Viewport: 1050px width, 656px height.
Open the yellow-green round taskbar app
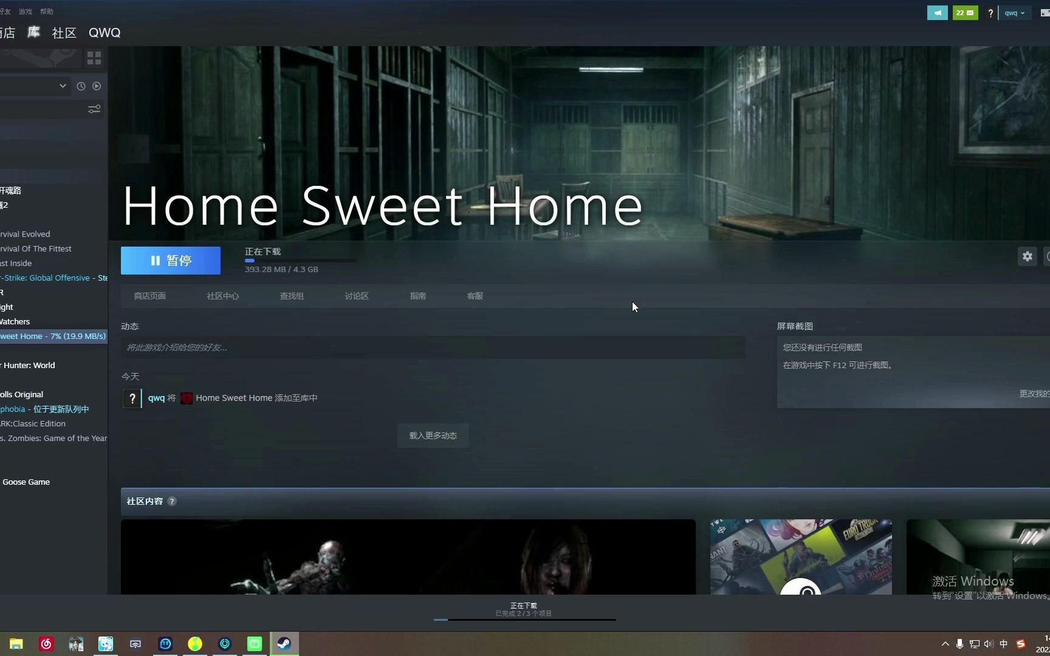point(195,644)
